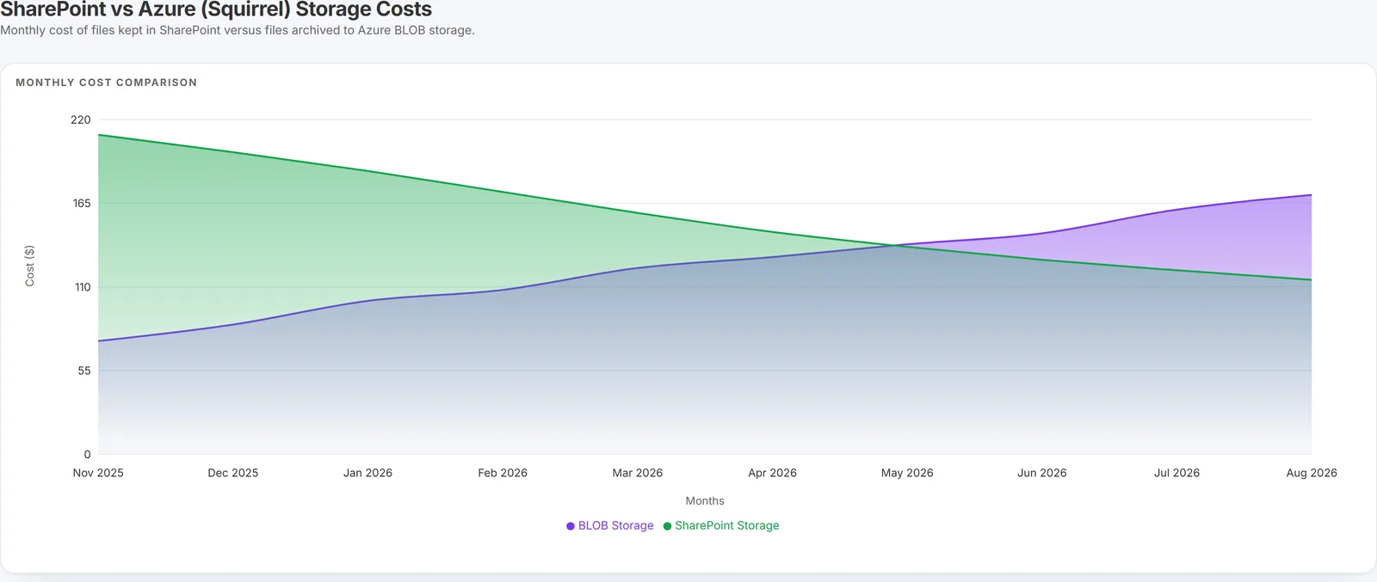The height and width of the screenshot is (582, 1377).
Task: Click the Dec 2025 axis label
Action: [233, 473]
